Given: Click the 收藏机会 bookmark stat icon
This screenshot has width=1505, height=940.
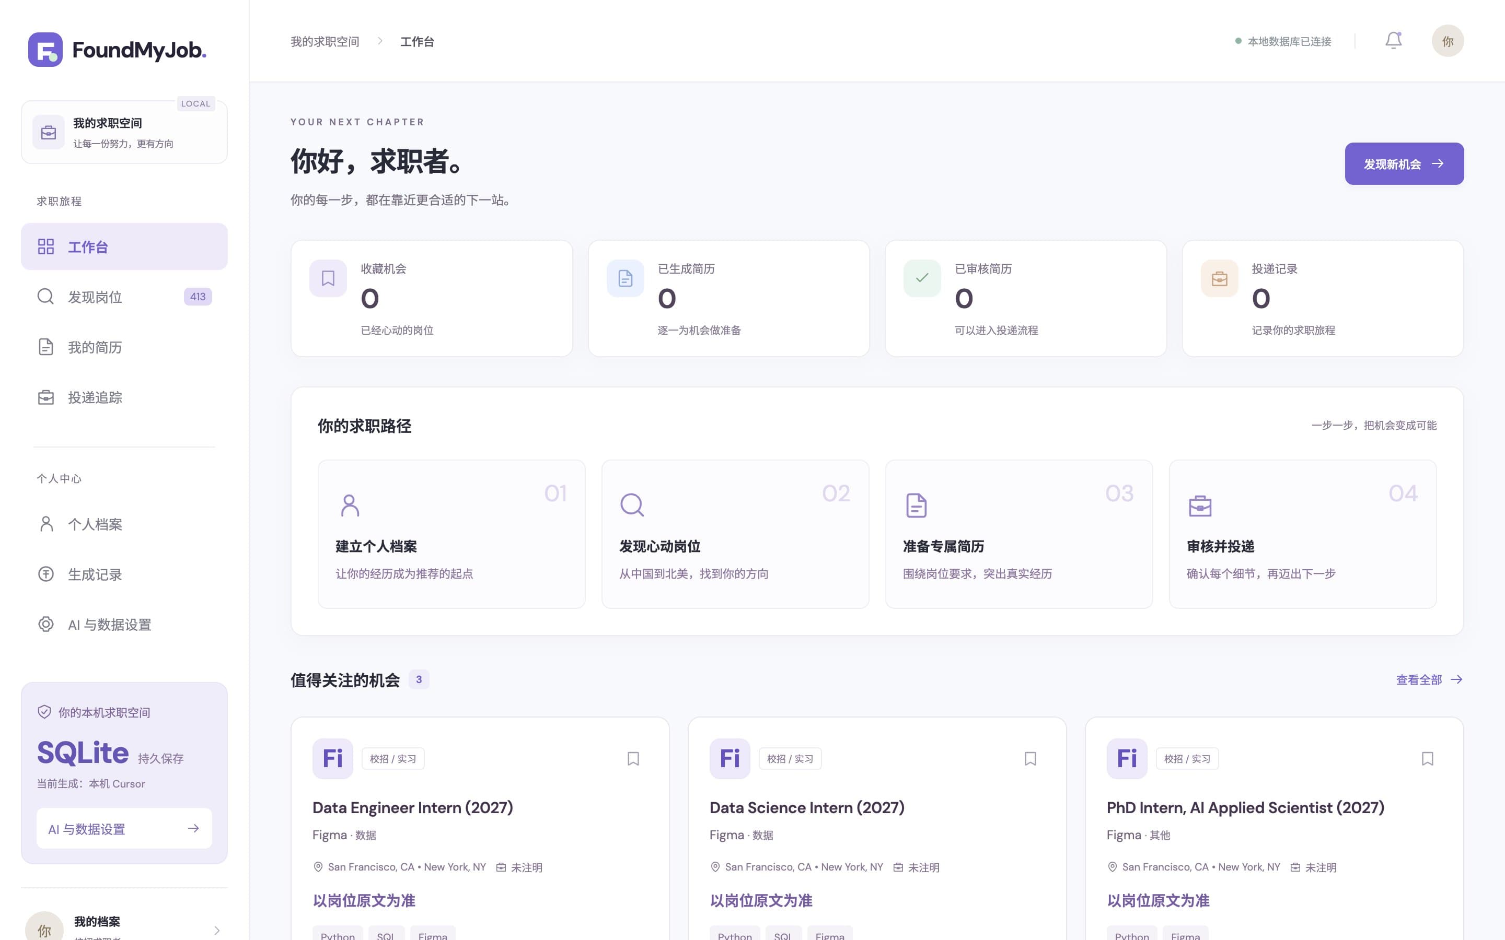Looking at the screenshot, I should click(328, 278).
